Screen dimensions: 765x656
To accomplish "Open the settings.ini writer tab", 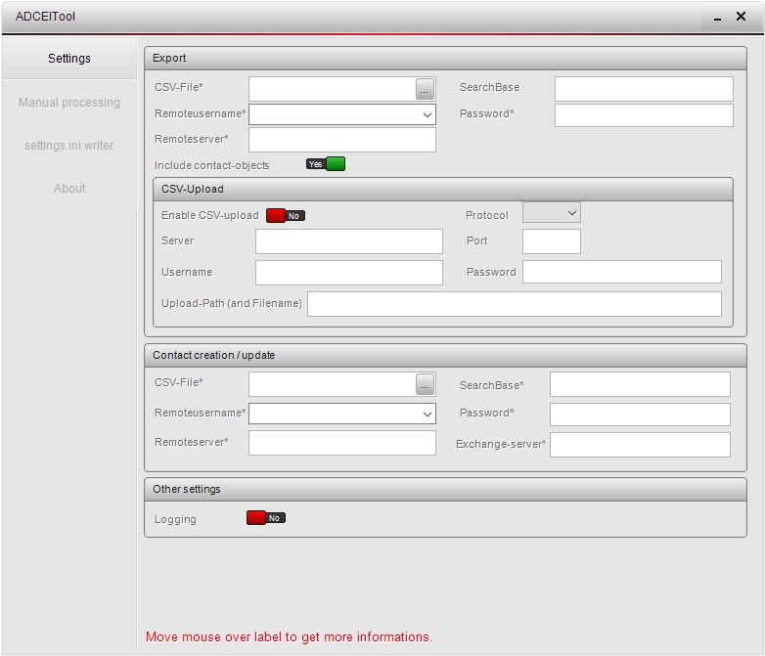I will (x=69, y=146).
